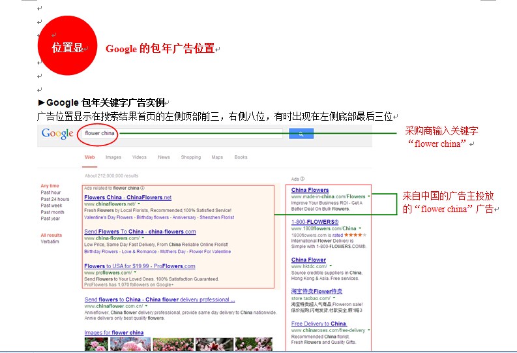Viewport: 517px width, 353px height.
Task: Click Mothers Day sitelink
Action: click(173, 251)
